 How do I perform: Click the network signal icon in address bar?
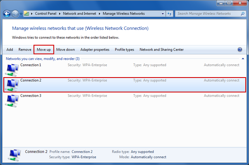pos(26,14)
